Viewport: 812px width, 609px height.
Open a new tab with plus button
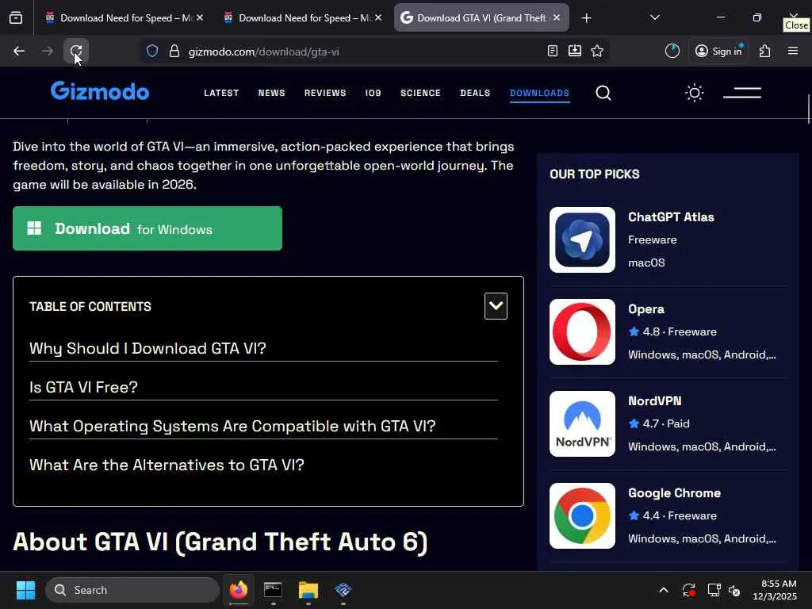click(x=586, y=18)
